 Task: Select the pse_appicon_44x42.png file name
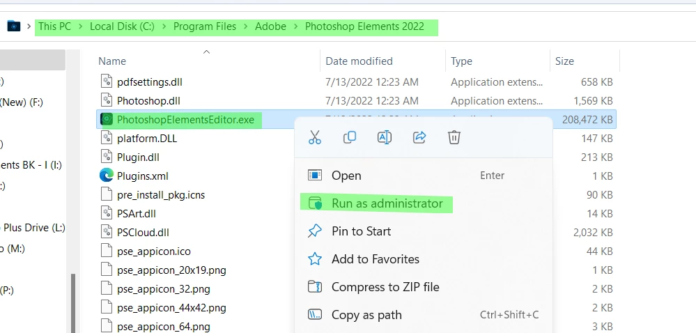coord(171,308)
